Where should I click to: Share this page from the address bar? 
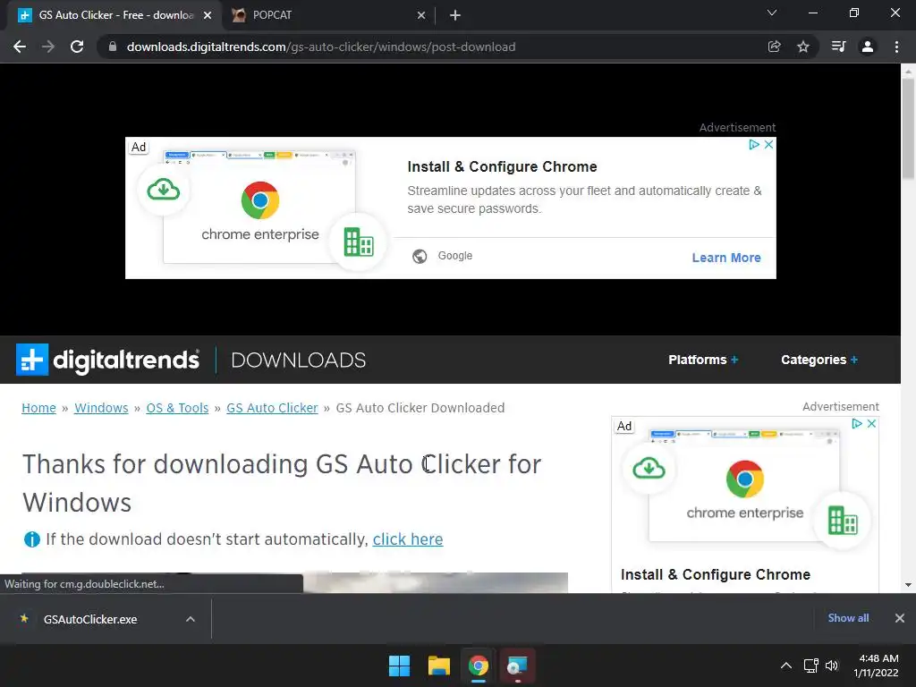click(x=774, y=47)
